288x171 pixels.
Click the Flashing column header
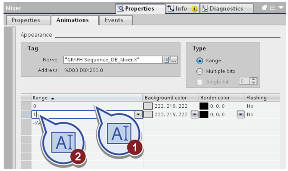click(262, 98)
